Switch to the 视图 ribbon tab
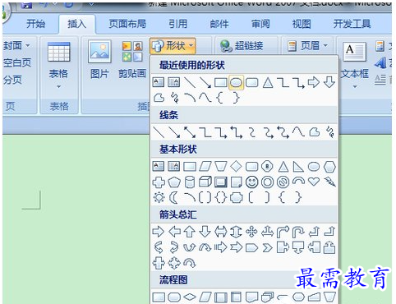Screen dimensions: 396x304 pos(302,24)
